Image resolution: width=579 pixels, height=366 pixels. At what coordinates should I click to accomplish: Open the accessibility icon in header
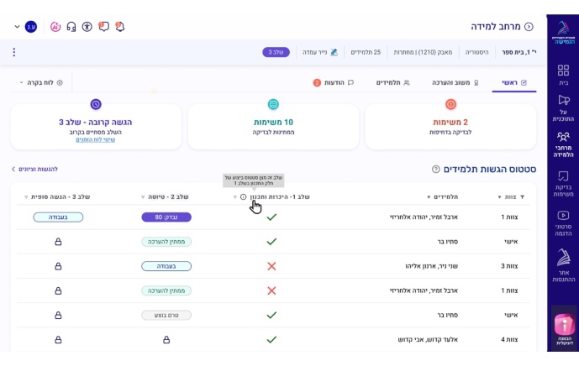pos(87,27)
